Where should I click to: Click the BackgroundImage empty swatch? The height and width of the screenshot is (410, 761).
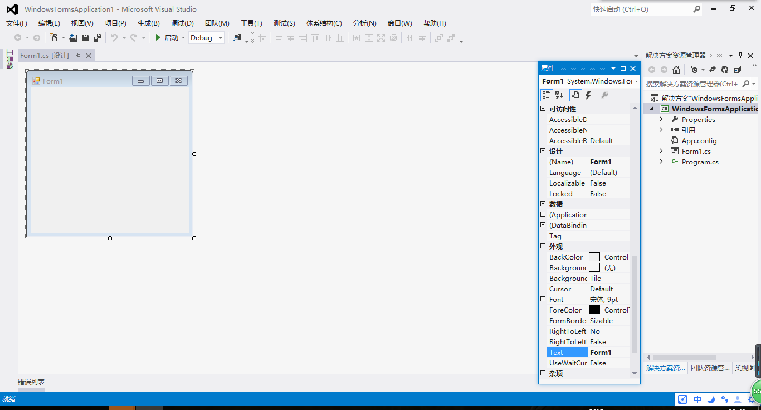coord(594,268)
